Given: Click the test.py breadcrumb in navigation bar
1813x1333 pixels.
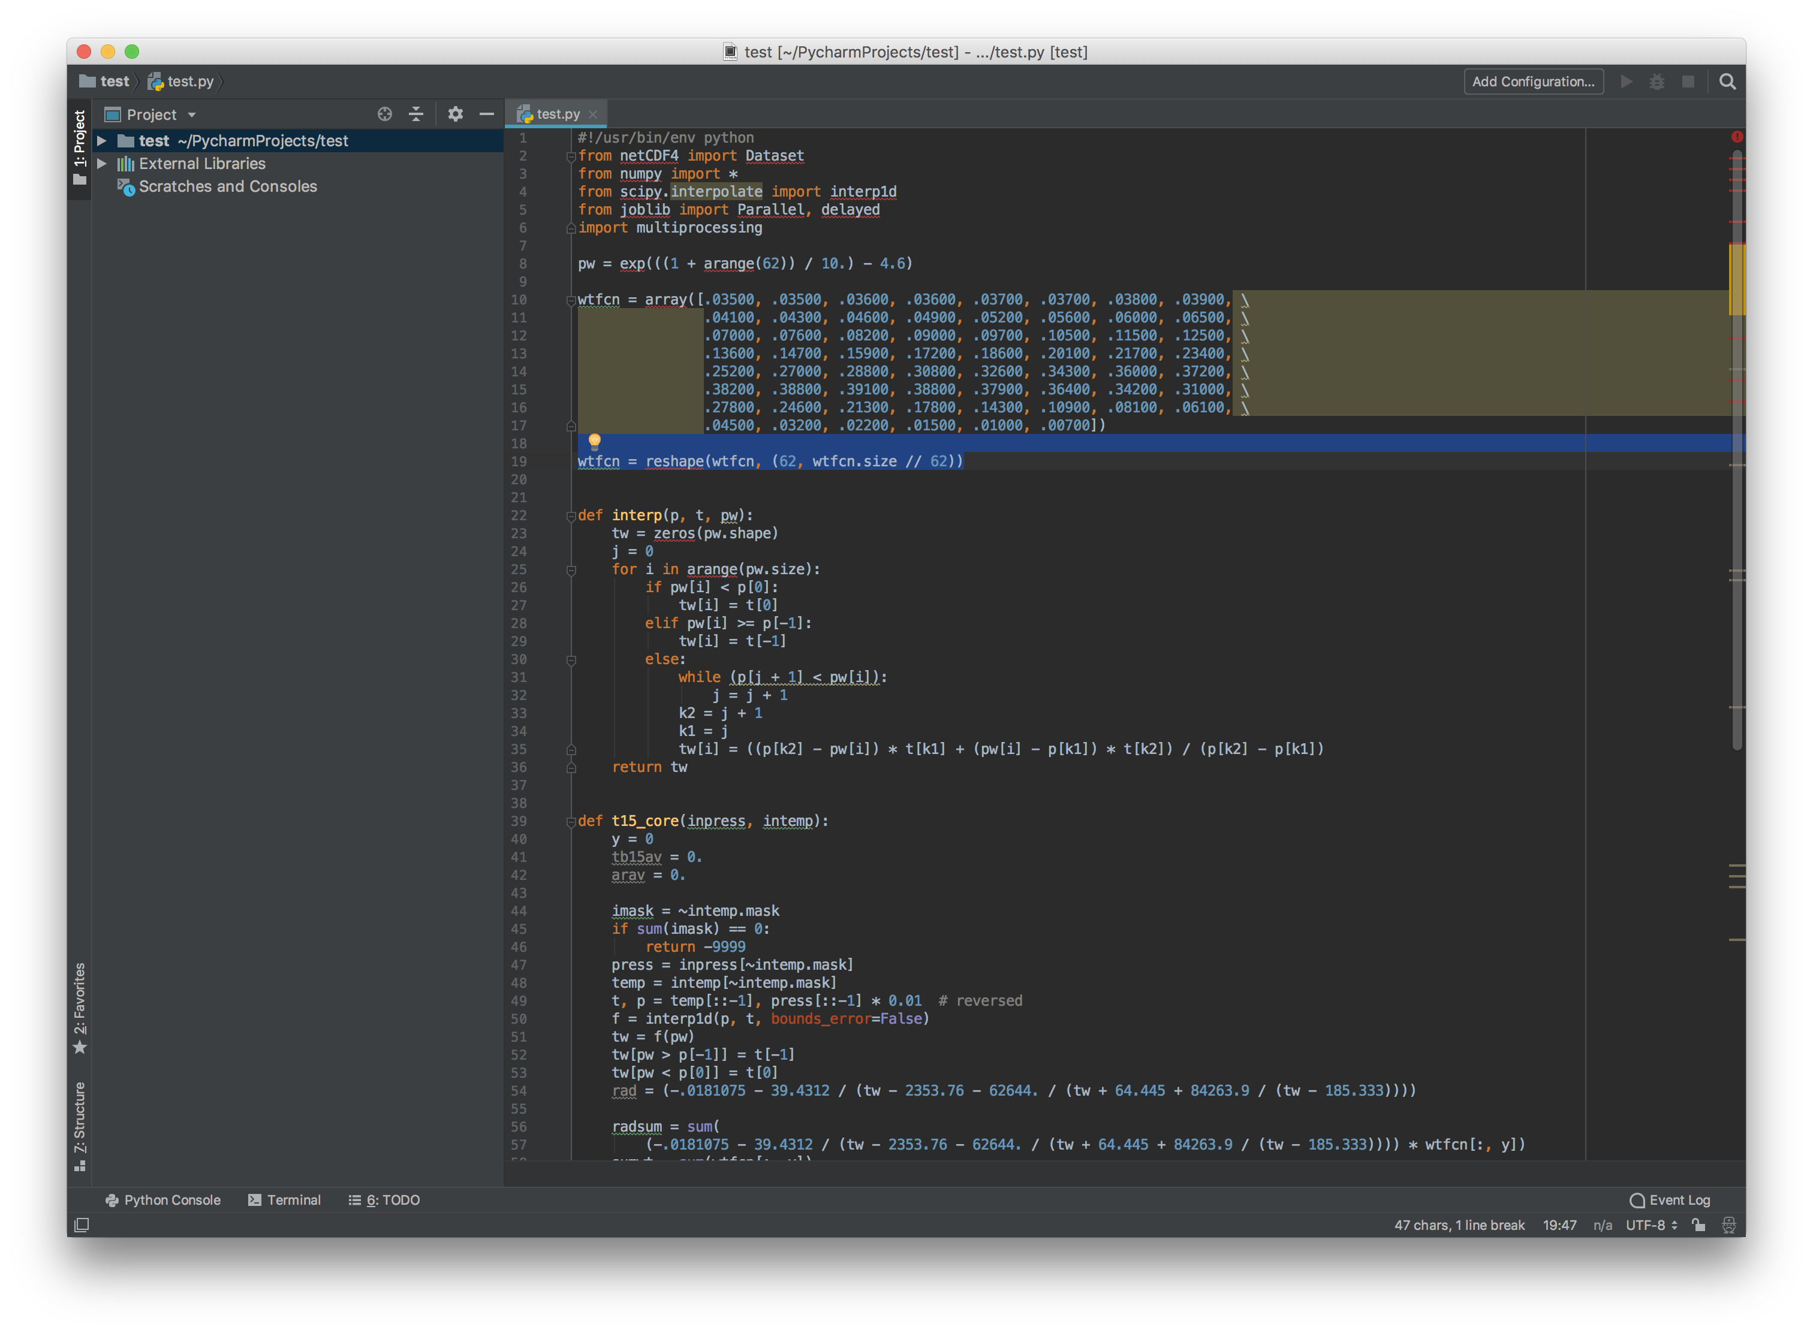Looking at the screenshot, I should [x=181, y=82].
